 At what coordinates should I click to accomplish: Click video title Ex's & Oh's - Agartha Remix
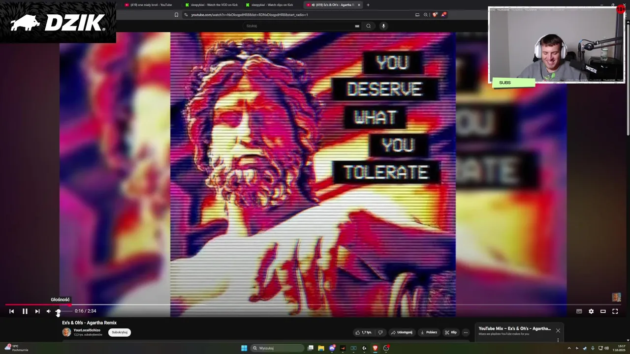click(90, 323)
